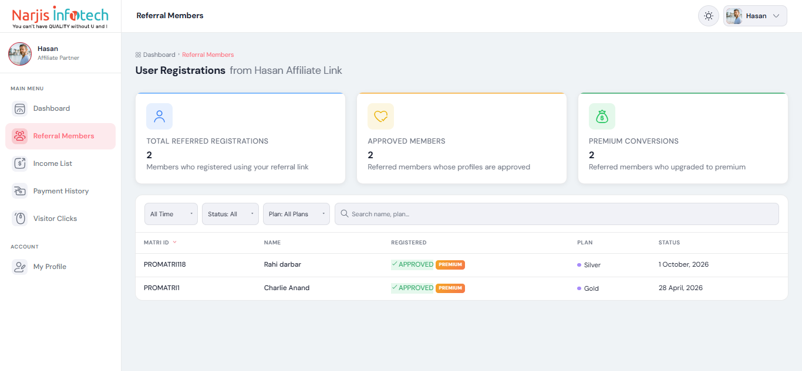Image resolution: width=802 pixels, height=371 pixels.
Task: Click the Referral Members page title in header
Action: tap(170, 16)
